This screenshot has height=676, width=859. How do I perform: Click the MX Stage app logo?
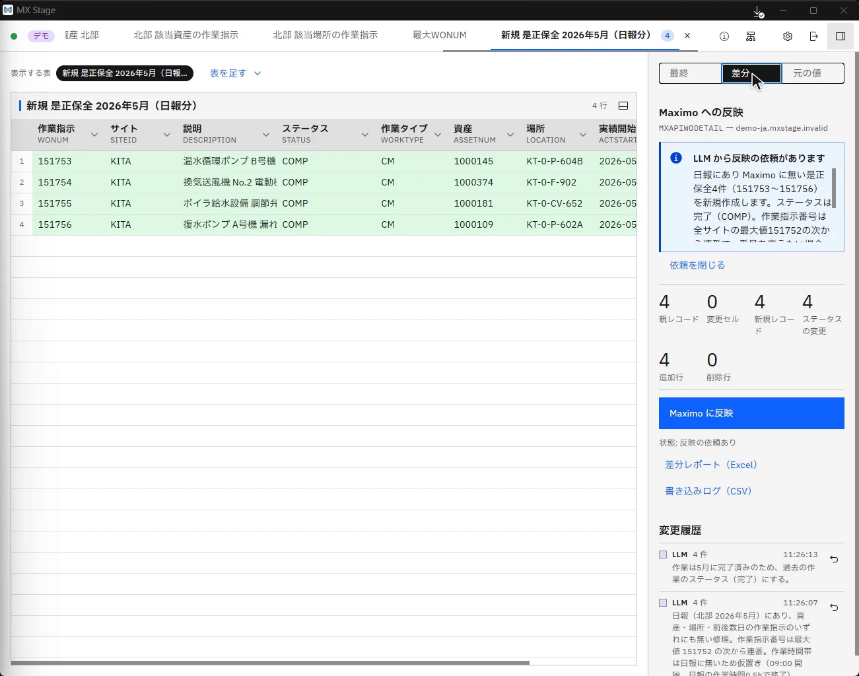click(x=8, y=11)
